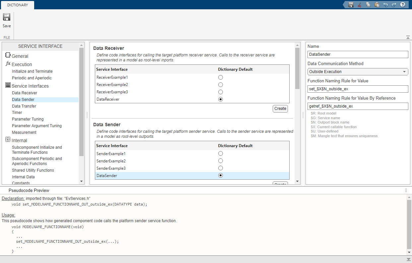
Task: Select Data Transfer in the sidebar
Action: [24, 106]
